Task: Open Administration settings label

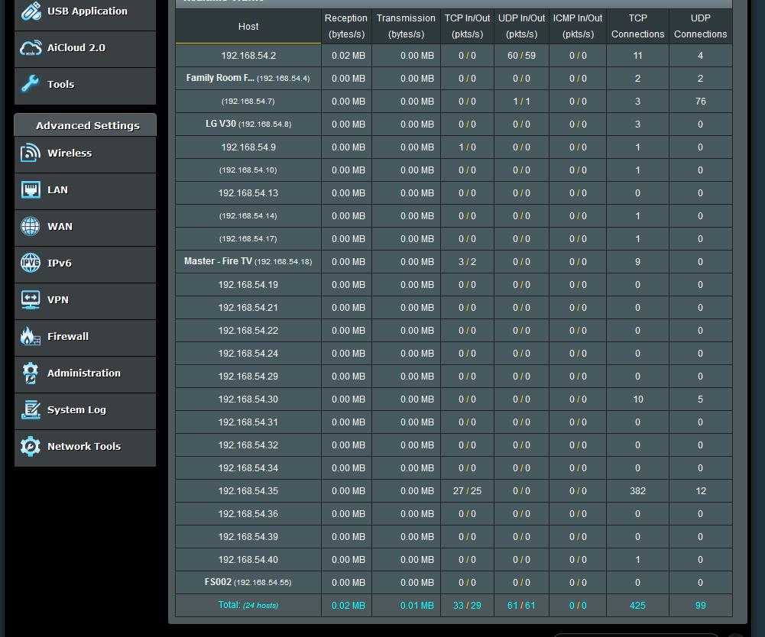Action: click(x=84, y=373)
